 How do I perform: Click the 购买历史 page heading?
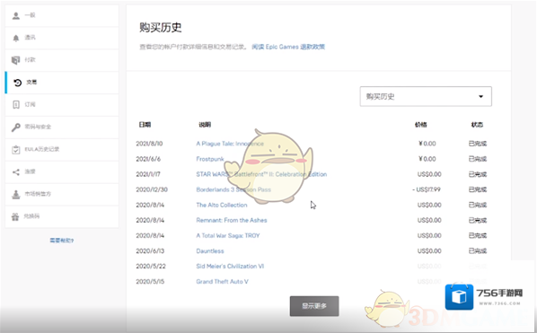pos(160,28)
